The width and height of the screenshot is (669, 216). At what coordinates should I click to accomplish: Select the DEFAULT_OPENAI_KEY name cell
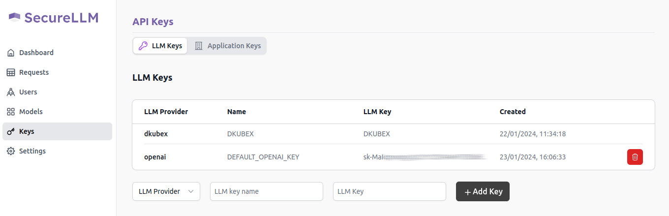(x=263, y=157)
